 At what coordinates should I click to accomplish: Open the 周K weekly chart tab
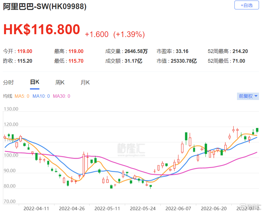click(x=60, y=82)
